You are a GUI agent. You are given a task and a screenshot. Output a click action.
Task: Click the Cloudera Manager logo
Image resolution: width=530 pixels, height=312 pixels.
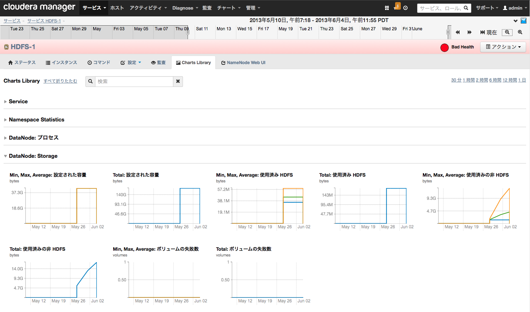coord(39,7)
